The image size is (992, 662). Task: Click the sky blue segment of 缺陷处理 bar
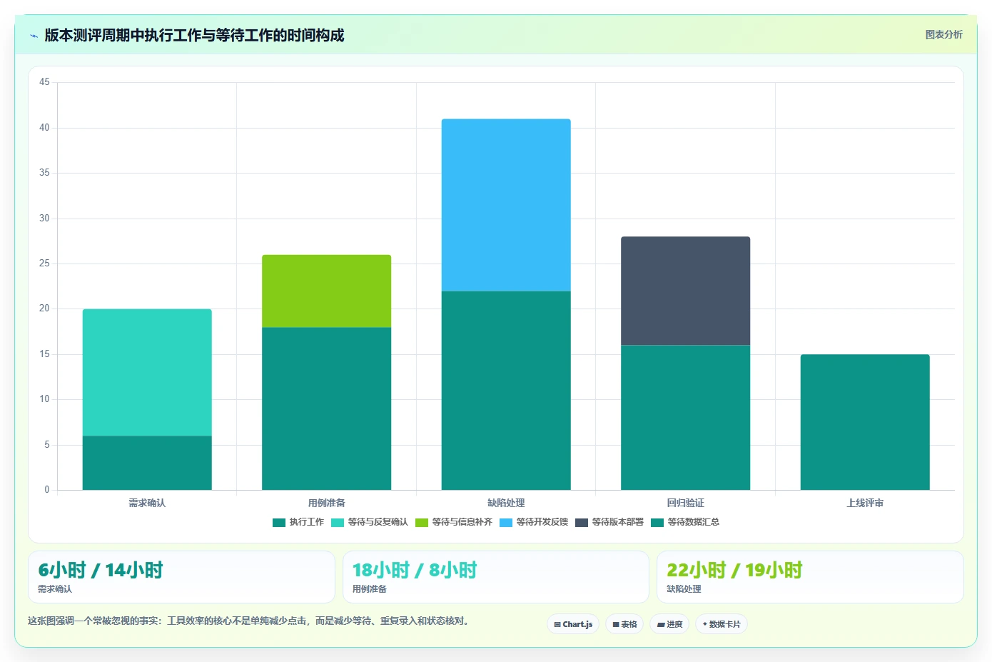tap(506, 205)
